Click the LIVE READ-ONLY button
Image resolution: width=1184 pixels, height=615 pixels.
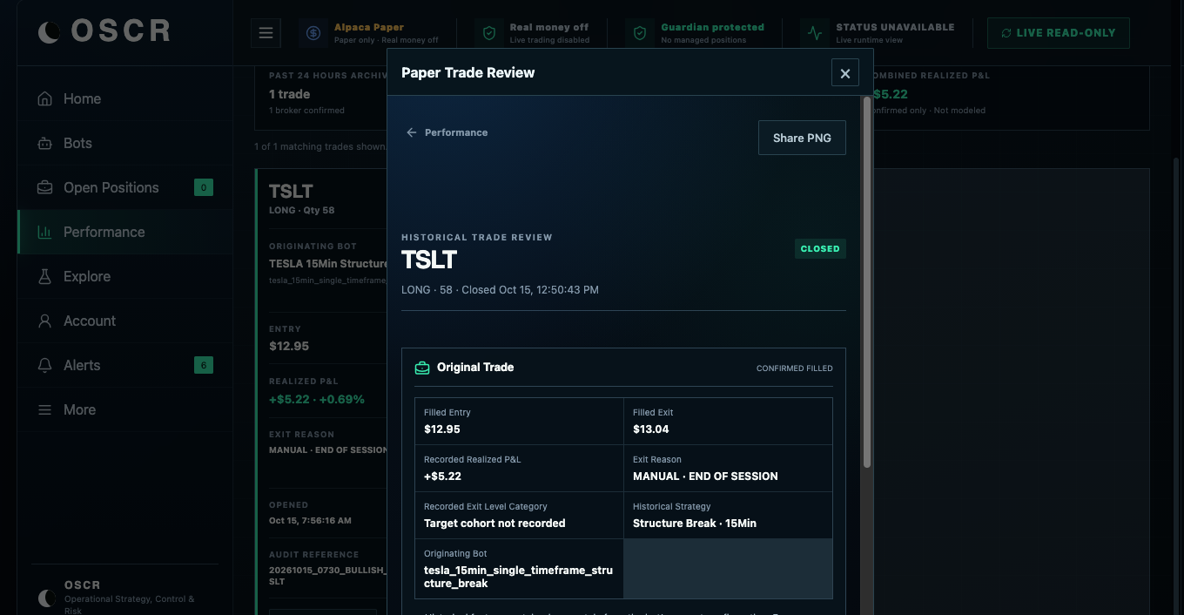[1058, 33]
